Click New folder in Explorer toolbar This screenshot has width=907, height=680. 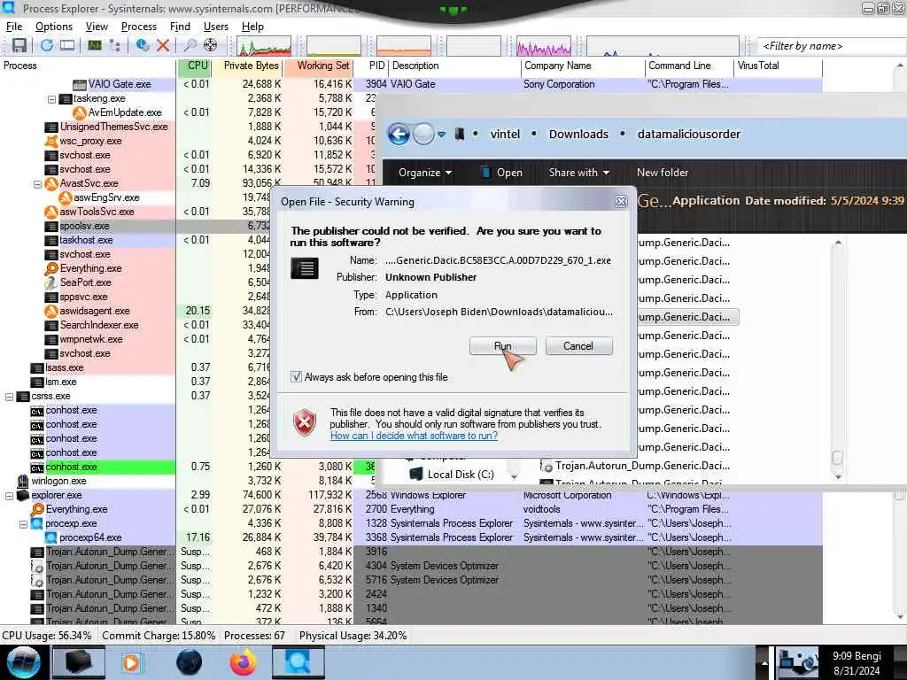663,173
